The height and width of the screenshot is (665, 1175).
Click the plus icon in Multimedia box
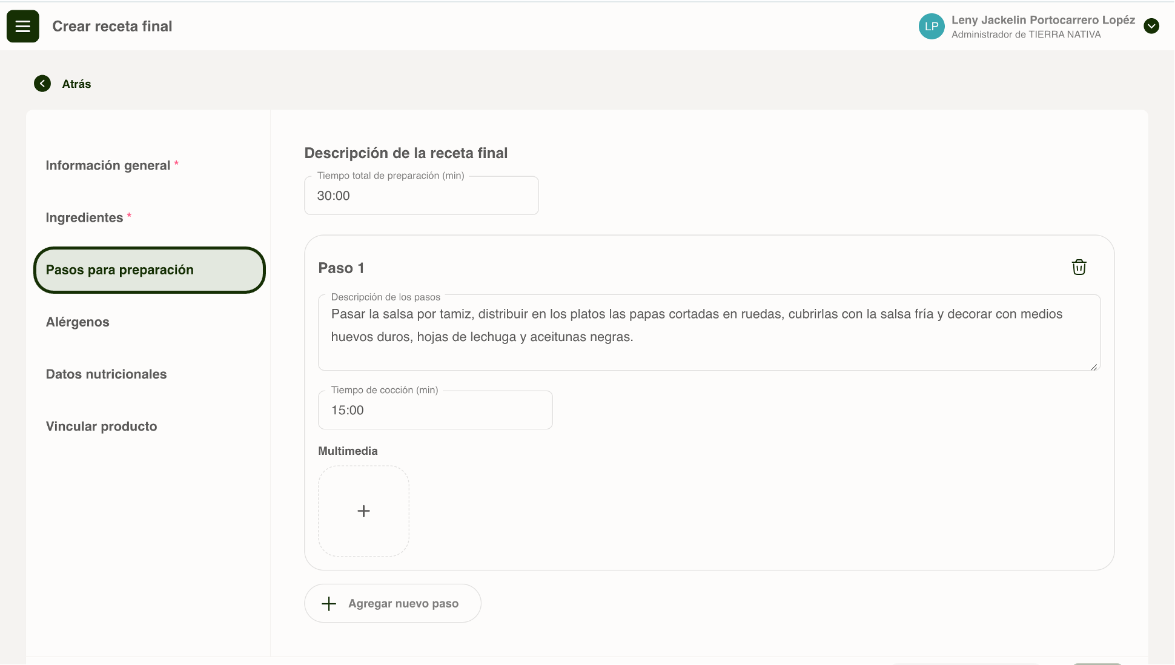363,511
